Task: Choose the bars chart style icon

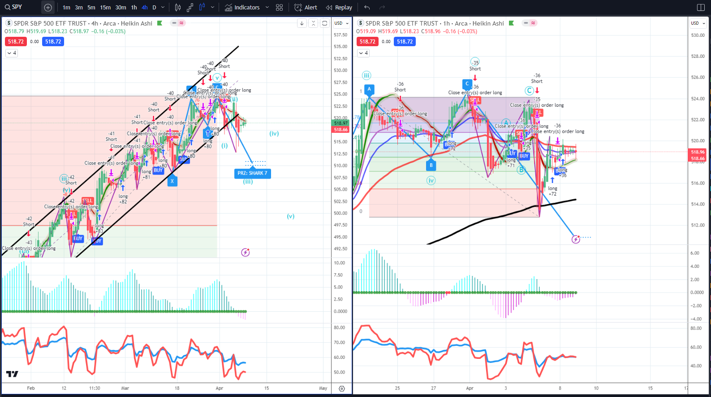Action: tap(178, 7)
